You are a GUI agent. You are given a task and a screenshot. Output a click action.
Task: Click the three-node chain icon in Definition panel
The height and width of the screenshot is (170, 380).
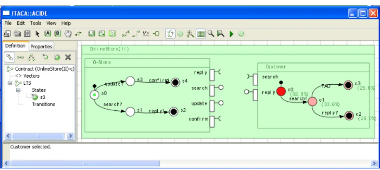pyautogui.click(x=20, y=58)
